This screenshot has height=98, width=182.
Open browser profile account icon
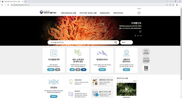tap(177, 5)
